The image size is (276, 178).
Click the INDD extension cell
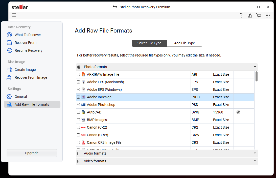coord(201,97)
